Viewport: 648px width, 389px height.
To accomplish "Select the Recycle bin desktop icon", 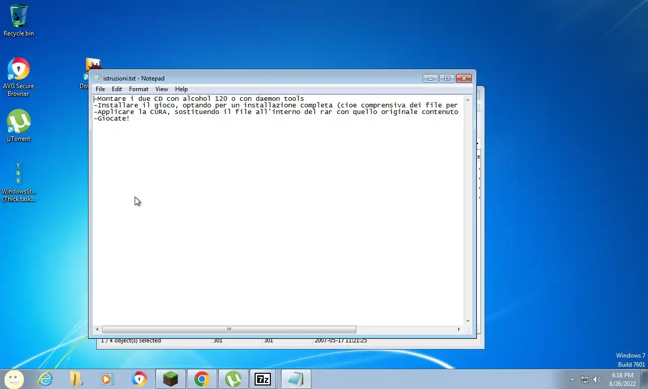I will (19, 21).
